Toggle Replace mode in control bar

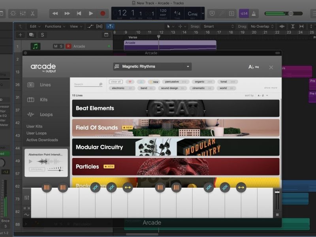(x=212, y=13)
